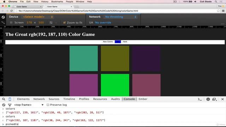This screenshot has width=226, height=127.
Task: Open the History menu
Action: (45, 1)
